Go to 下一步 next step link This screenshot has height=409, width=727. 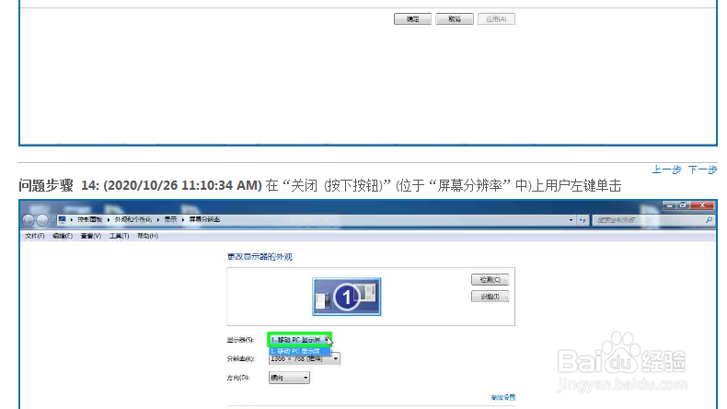coord(703,169)
